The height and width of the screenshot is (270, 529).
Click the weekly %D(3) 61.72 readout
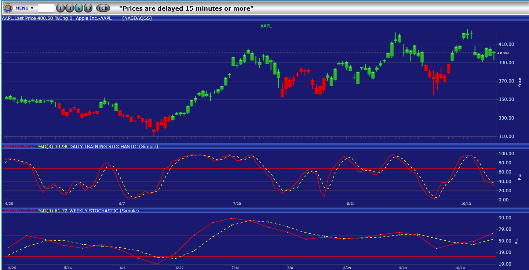(x=53, y=211)
